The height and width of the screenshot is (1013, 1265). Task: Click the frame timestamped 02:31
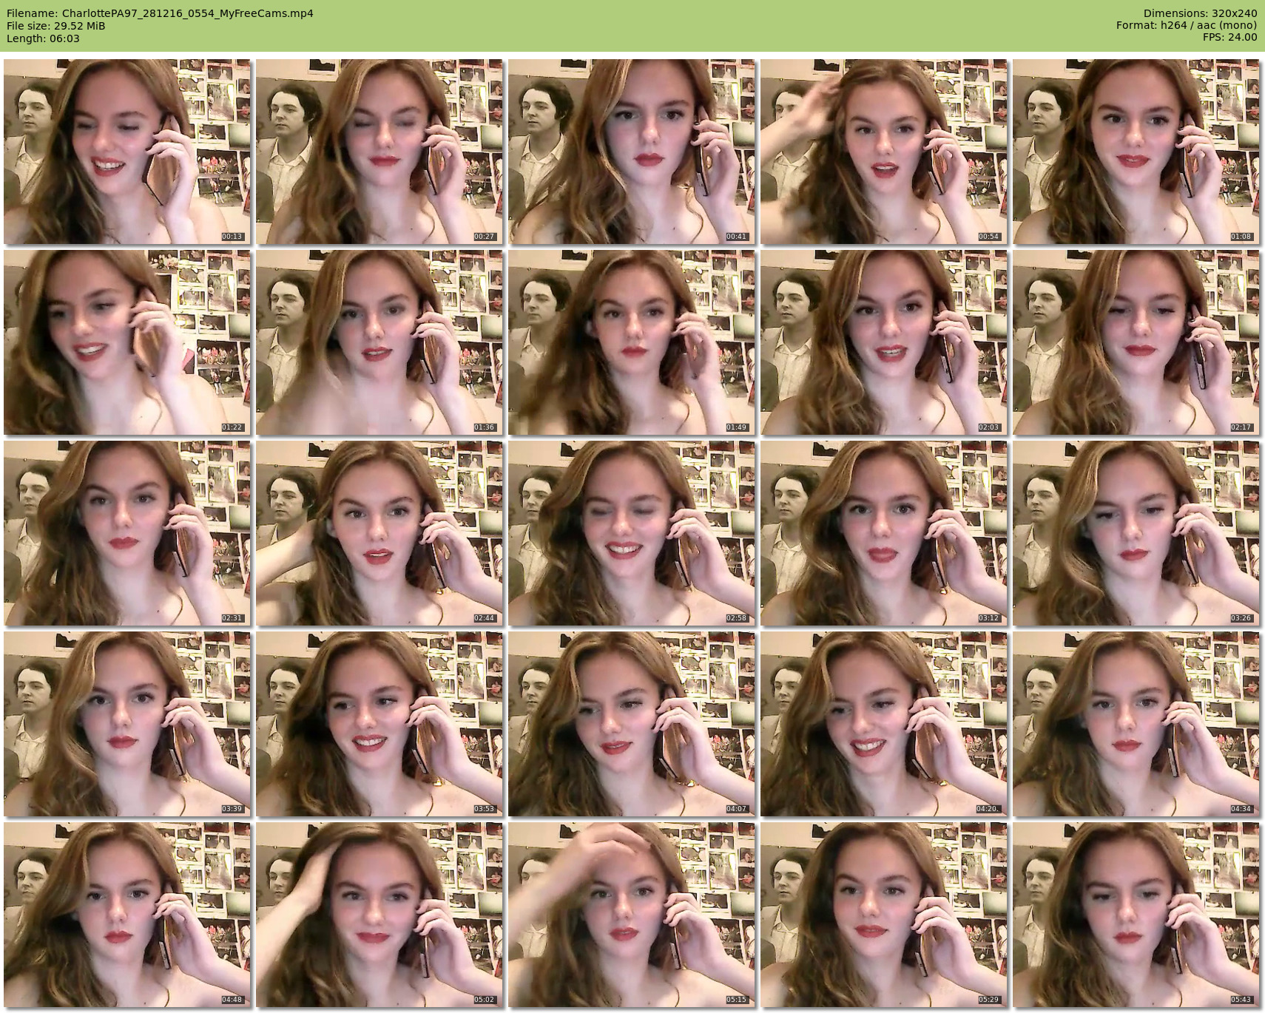pos(127,533)
